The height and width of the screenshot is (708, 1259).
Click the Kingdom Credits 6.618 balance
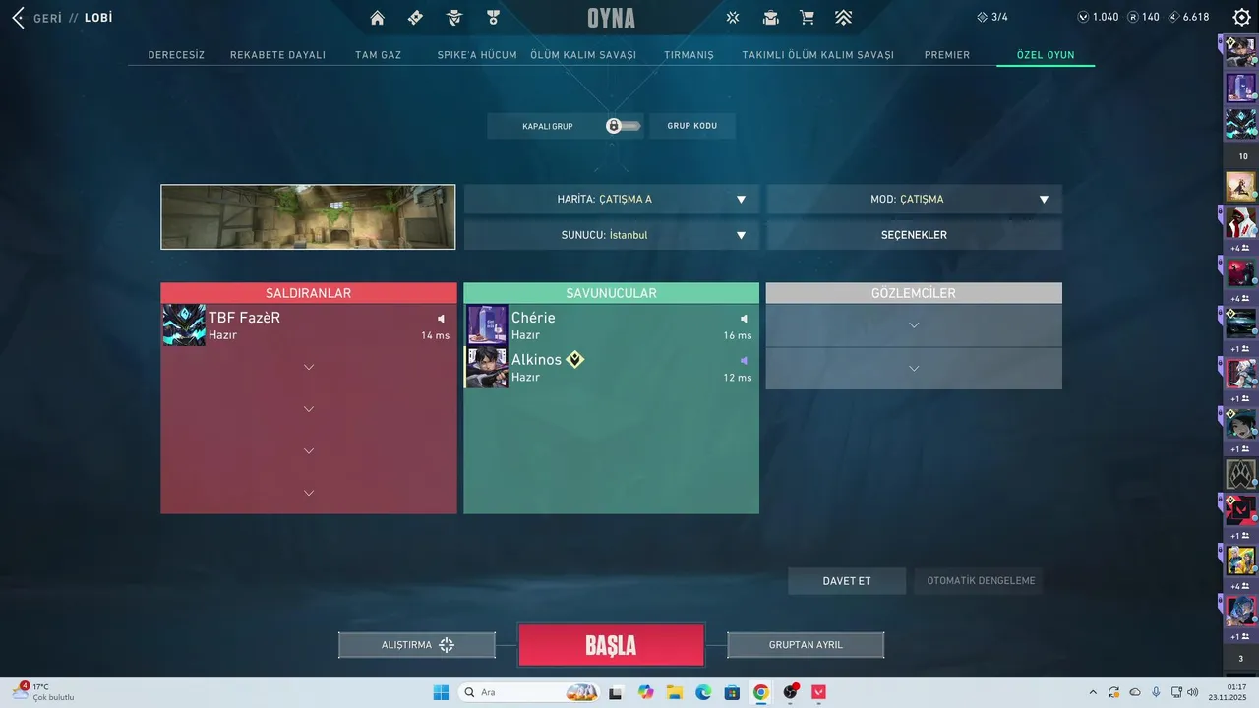(x=1189, y=17)
